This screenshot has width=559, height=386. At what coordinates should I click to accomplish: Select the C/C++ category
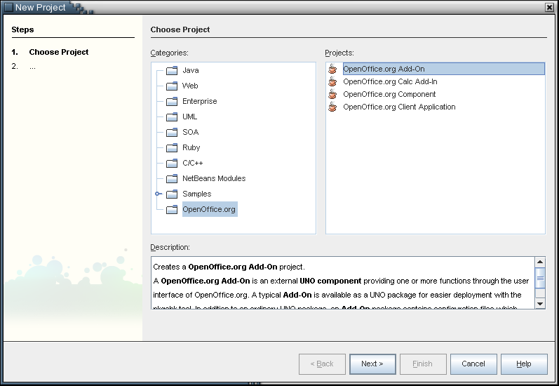(192, 163)
